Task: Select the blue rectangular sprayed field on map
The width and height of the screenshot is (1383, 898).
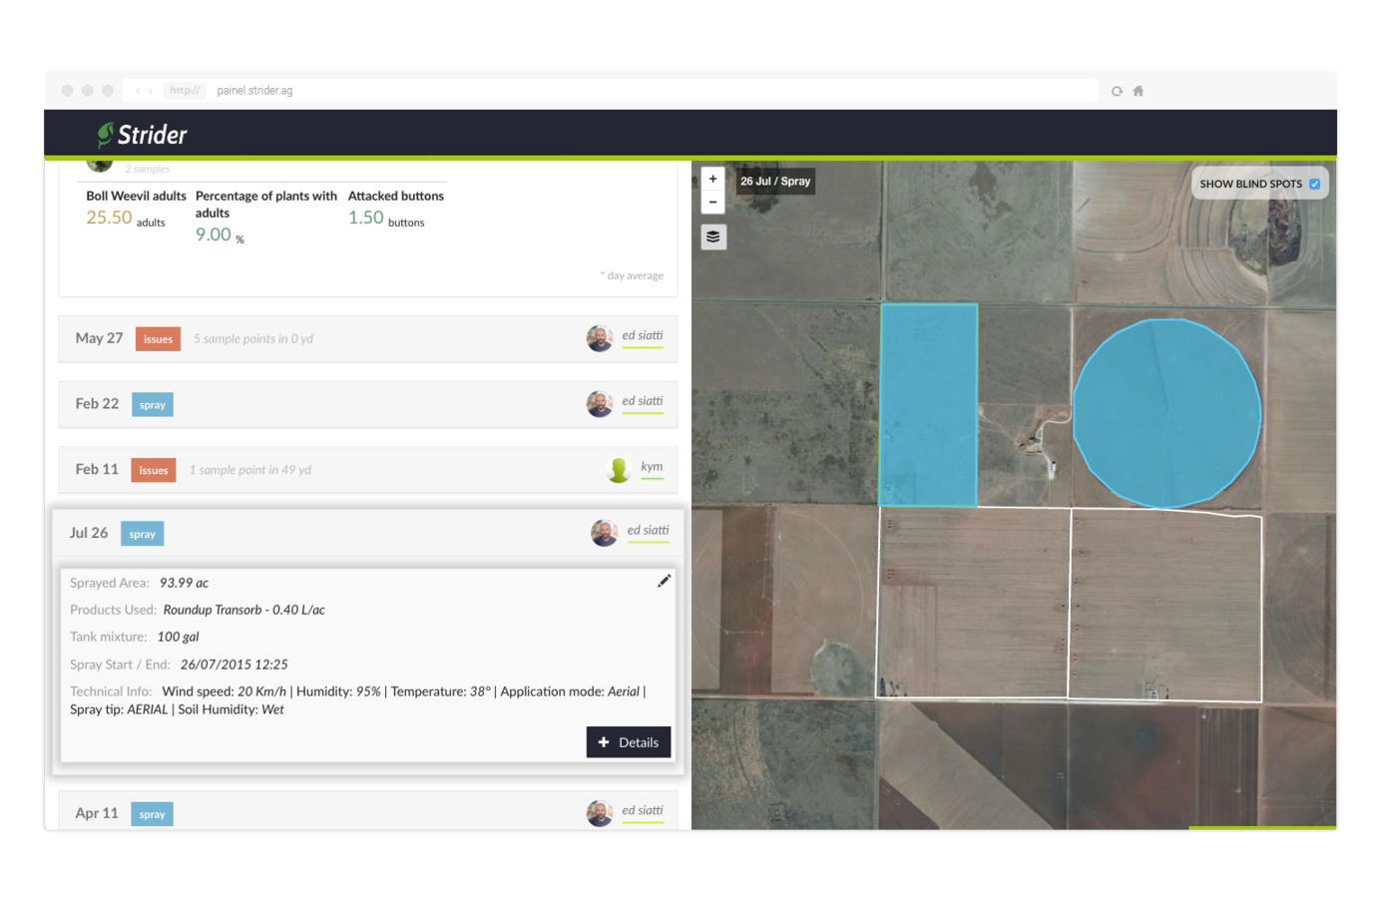Action: tap(928, 405)
